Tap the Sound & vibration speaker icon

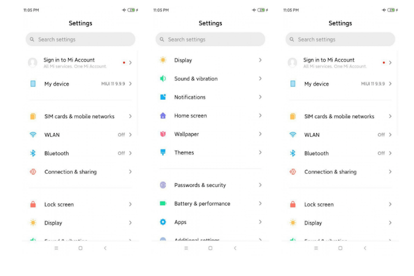coord(163,78)
